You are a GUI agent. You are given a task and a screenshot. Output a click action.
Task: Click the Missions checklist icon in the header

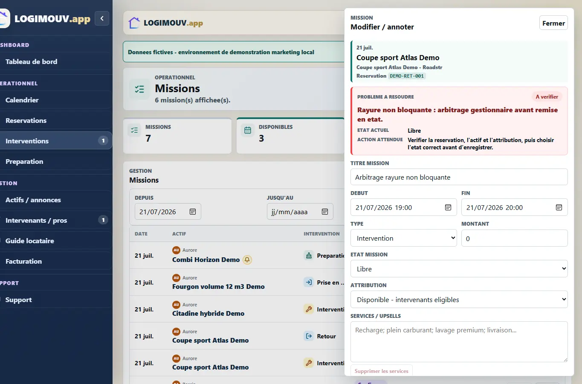pos(139,89)
